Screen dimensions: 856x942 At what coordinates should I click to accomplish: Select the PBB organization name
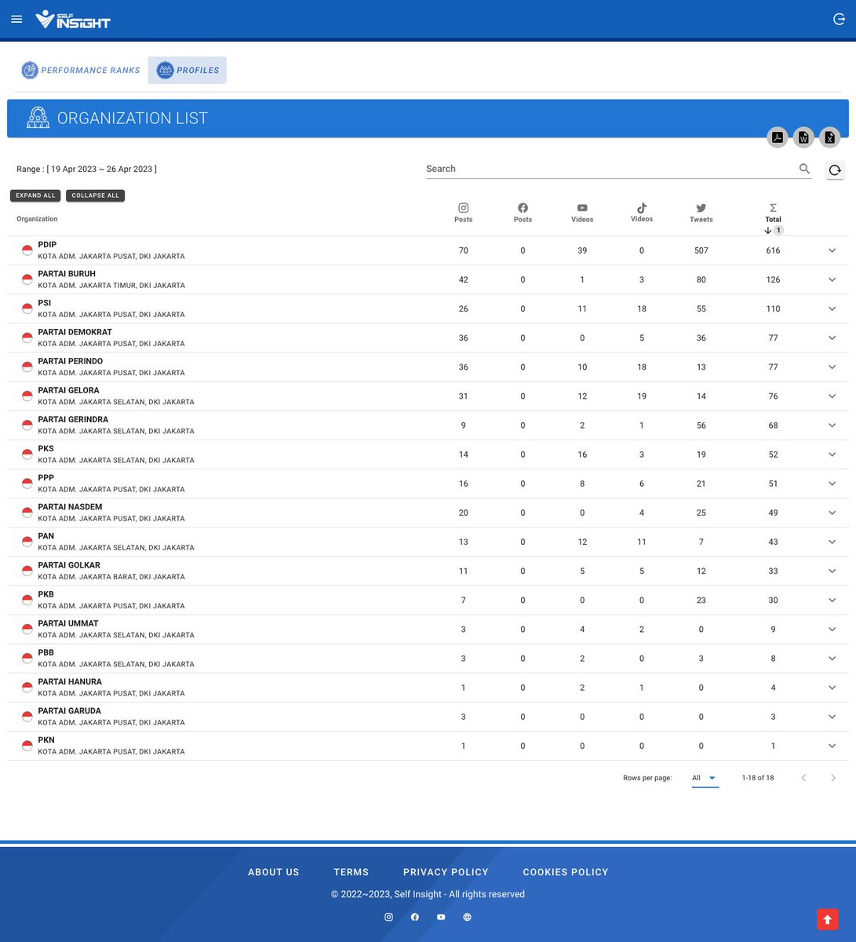[x=46, y=652]
